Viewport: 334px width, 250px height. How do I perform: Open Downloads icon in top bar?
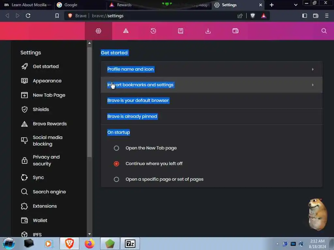point(208,31)
